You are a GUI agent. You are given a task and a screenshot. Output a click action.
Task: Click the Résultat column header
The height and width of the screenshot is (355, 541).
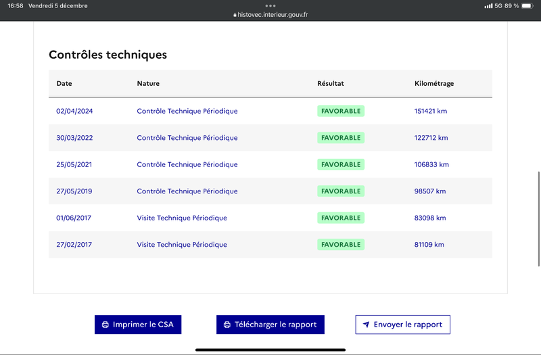pyautogui.click(x=331, y=84)
